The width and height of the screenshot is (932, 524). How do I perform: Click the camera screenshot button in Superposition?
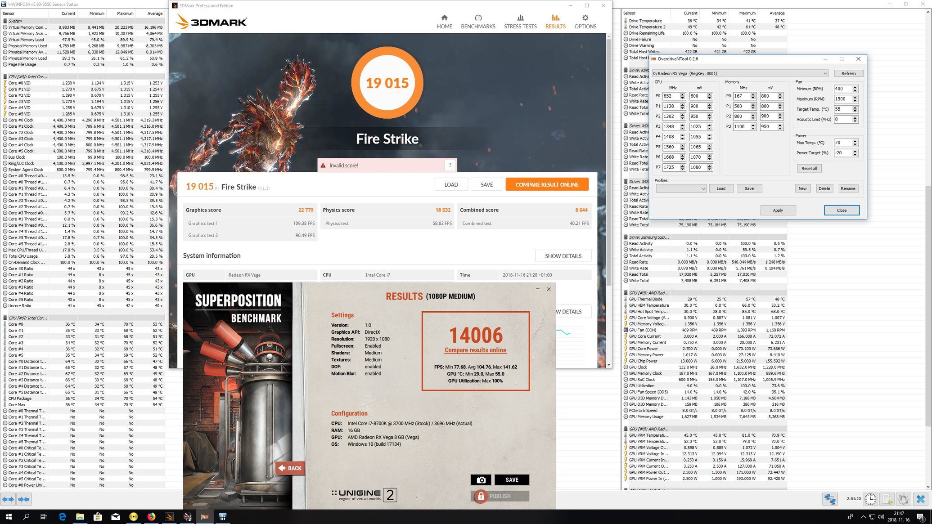[481, 480]
